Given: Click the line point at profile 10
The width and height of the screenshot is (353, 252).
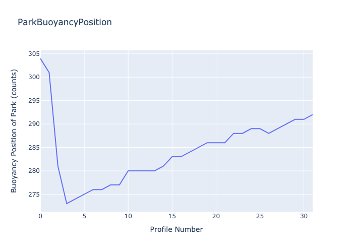Looking at the screenshot, I should pyautogui.click(x=128, y=171).
